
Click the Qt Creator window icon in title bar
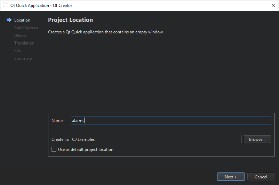(6, 6)
